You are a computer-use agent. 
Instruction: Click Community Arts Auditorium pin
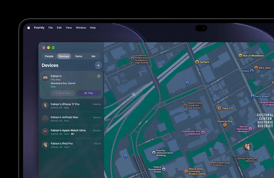click(x=203, y=132)
